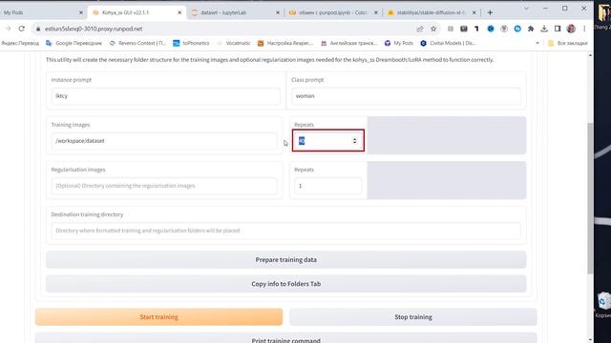Screen dimensions: 611x343
Task: Close the dataset JupyterLab tab
Action: [278, 12]
